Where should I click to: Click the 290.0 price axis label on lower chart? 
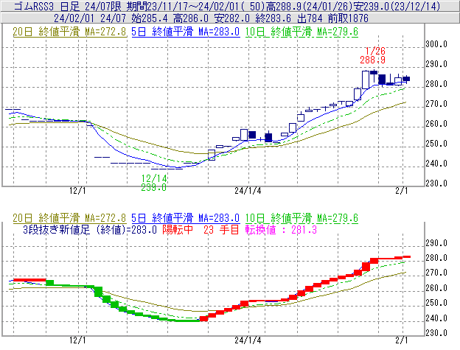pos(436,243)
